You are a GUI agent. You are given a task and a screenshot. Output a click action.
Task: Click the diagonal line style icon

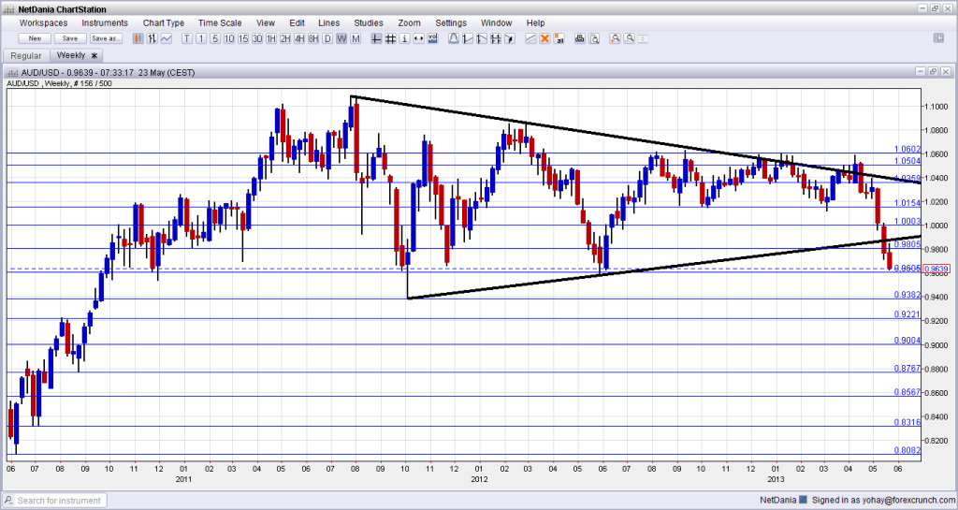531,38
